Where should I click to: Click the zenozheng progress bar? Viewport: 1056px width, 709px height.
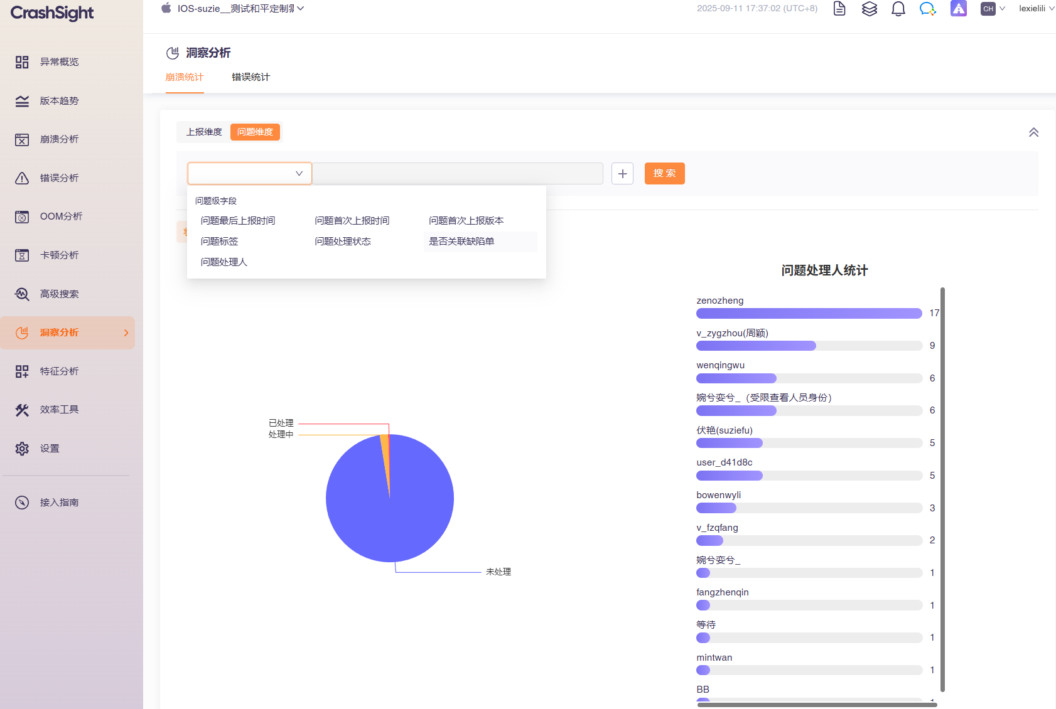[x=809, y=314]
